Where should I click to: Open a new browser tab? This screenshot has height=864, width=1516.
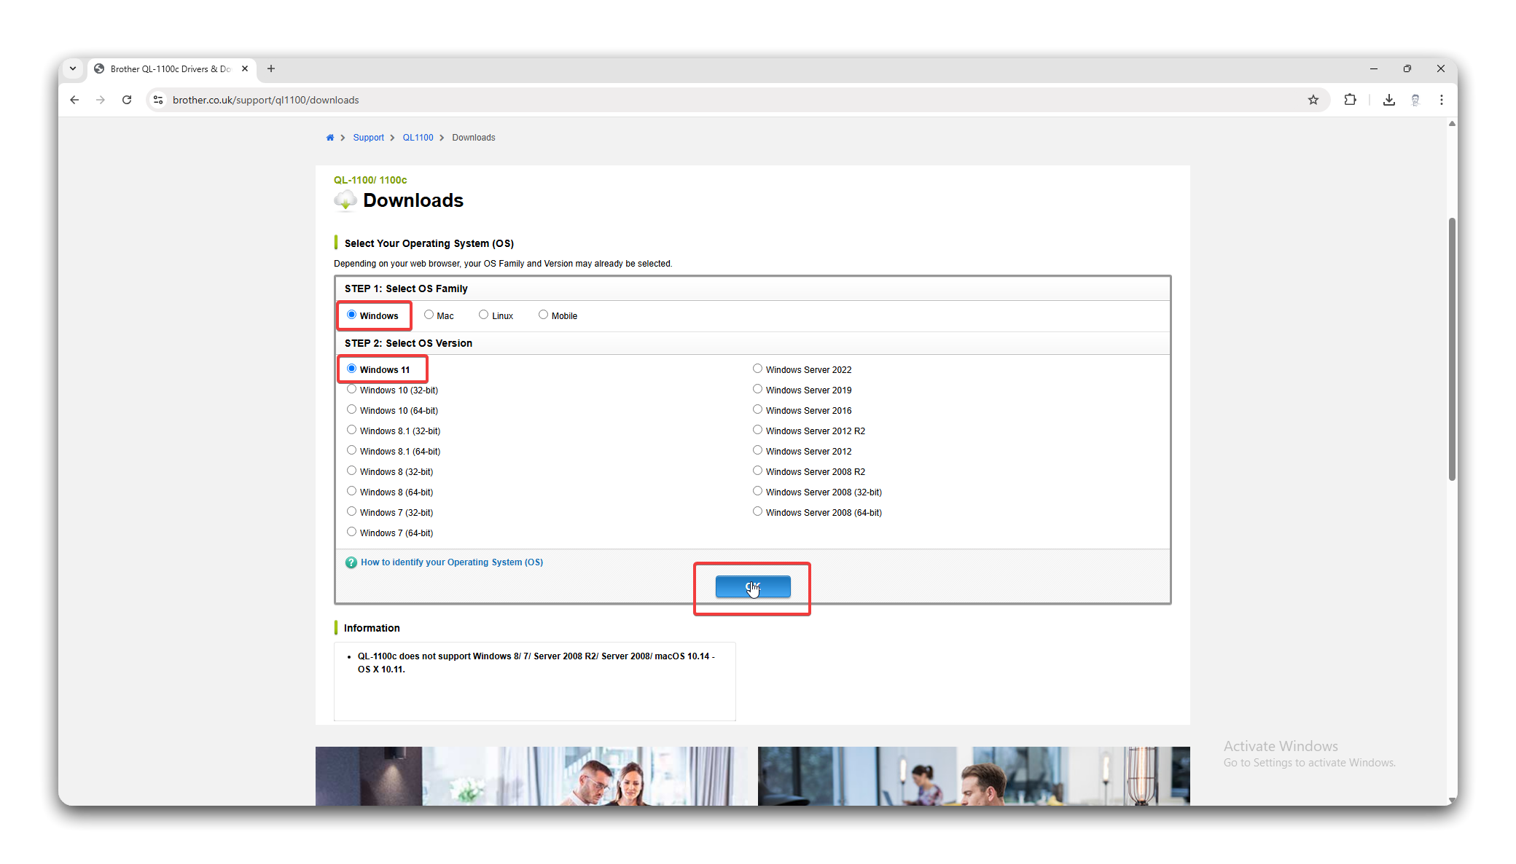pos(271,68)
